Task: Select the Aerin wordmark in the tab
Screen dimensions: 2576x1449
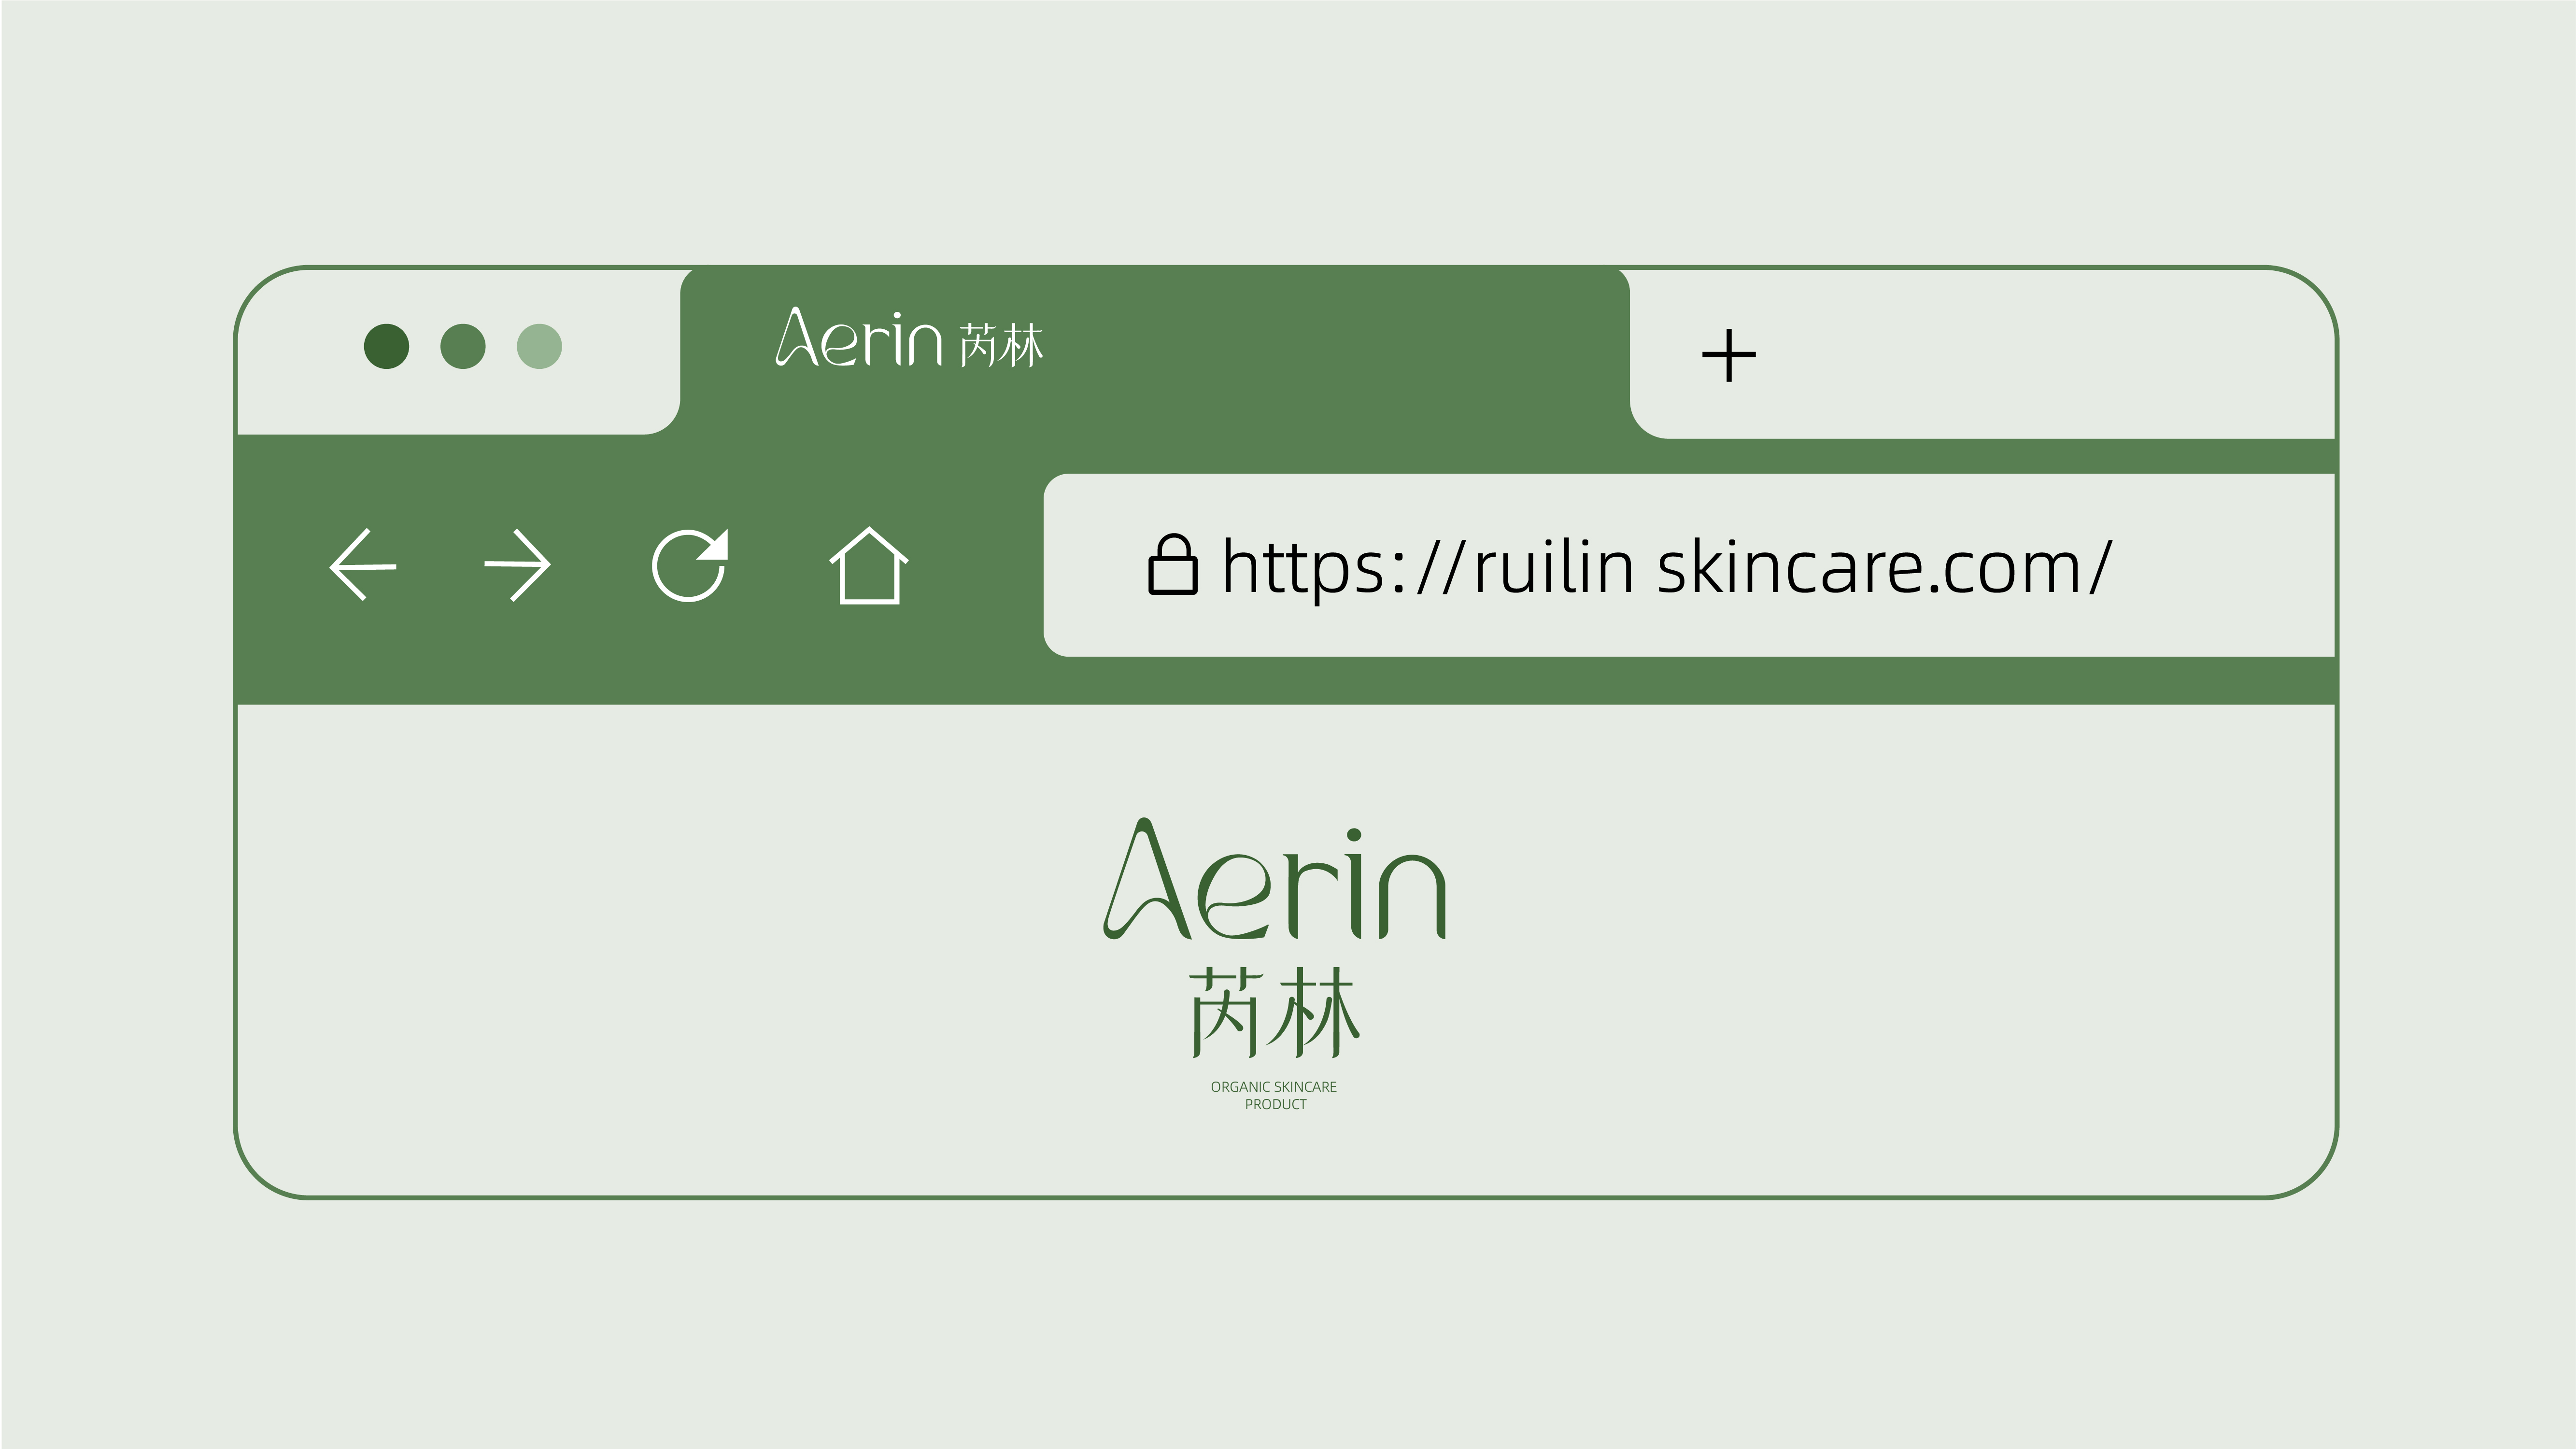Action: click(x=859, y=338)
